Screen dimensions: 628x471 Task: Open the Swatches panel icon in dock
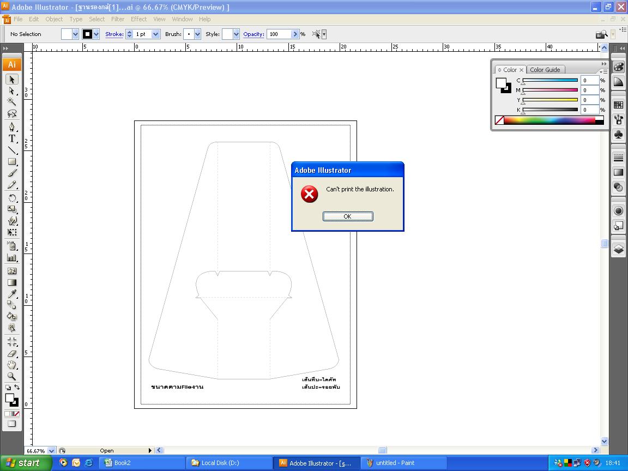[618, 105]
